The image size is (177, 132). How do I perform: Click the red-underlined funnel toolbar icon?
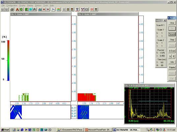coord(77,9)
